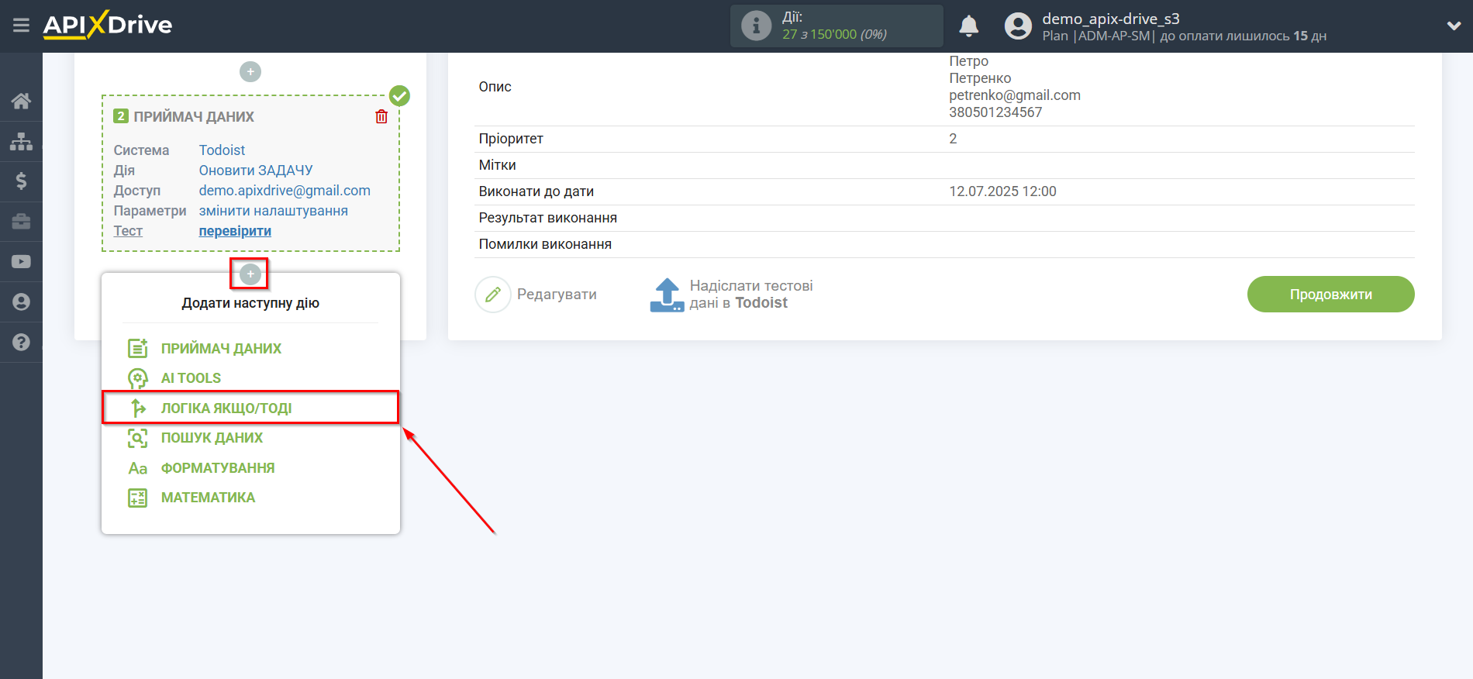The height and width of the screenshot is (679, 1473).
Task: Select ЛОГІКА ЯКЩО/ТОДІ menu option
Action: 250,408
